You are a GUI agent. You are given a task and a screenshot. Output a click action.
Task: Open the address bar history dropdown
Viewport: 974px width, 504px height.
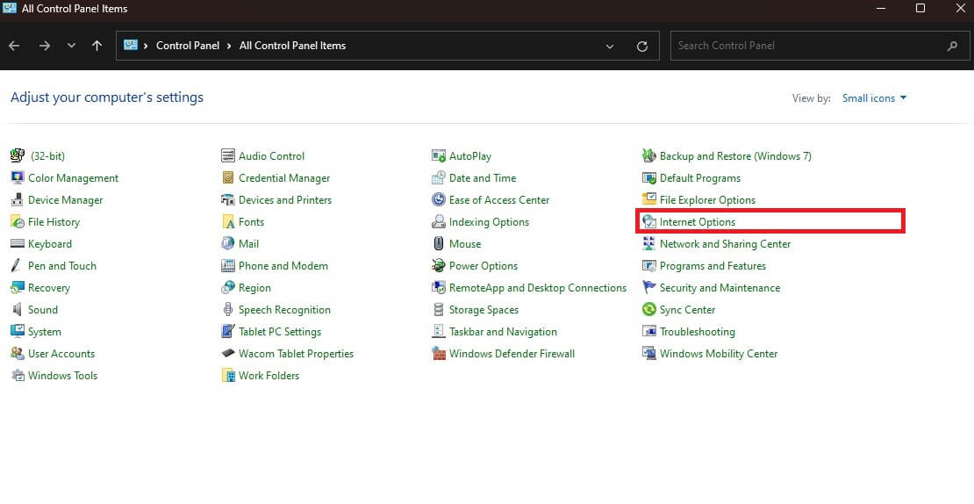(x=610, y=46)
